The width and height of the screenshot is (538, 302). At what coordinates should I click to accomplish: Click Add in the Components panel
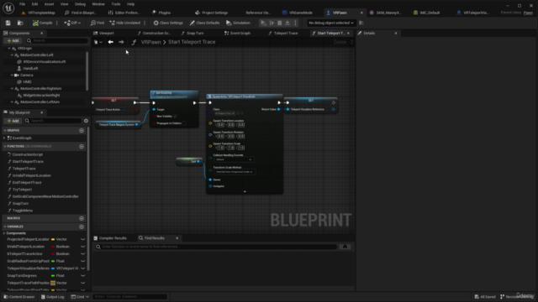[x=13, y=41]
